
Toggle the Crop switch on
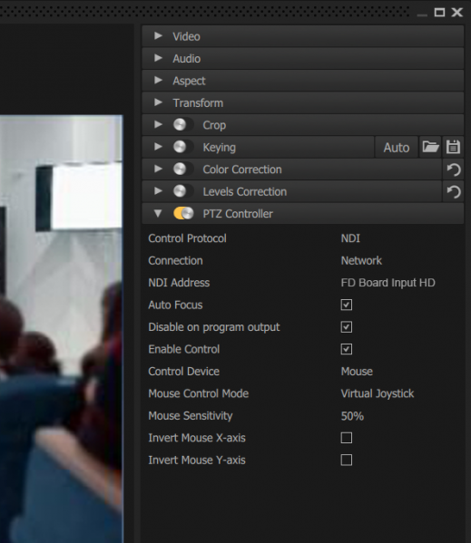click(183, 125)
